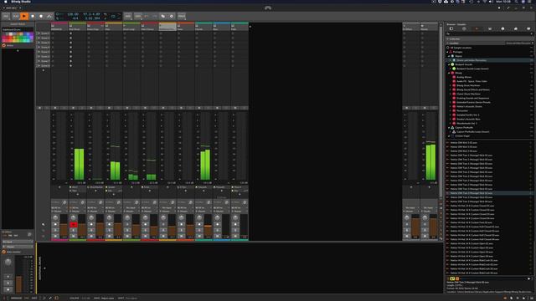The image size is (536, 301).
Task: Disarm the red record button on the green track
Action: (x=73, y=225)
